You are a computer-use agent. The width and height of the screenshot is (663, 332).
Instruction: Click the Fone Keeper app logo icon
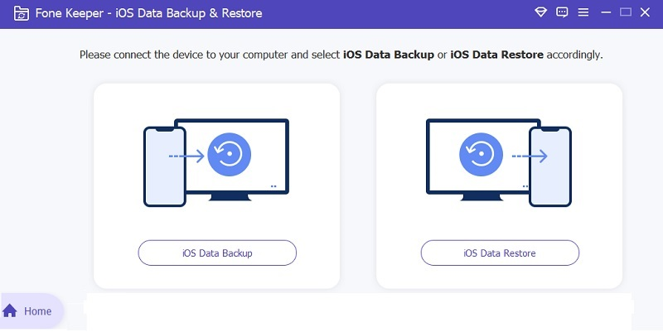pyautogui.click(x=22, y=13)
